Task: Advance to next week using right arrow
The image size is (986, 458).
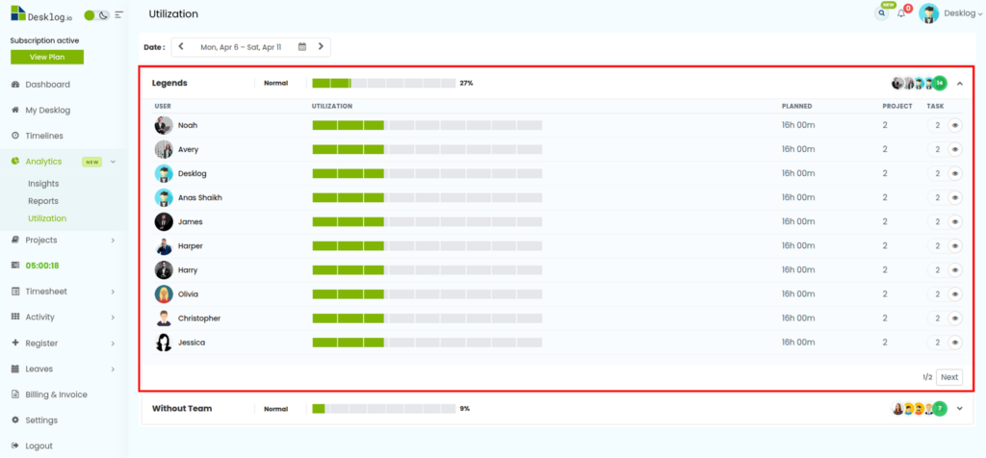Action: click(x=321, y=46)
